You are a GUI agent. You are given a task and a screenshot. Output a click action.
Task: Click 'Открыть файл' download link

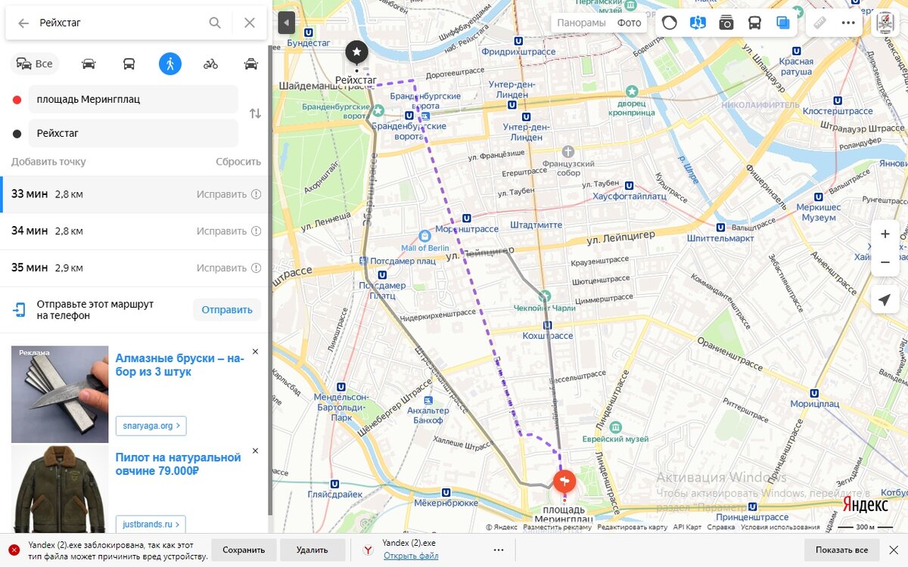click(x=411, y=556)
